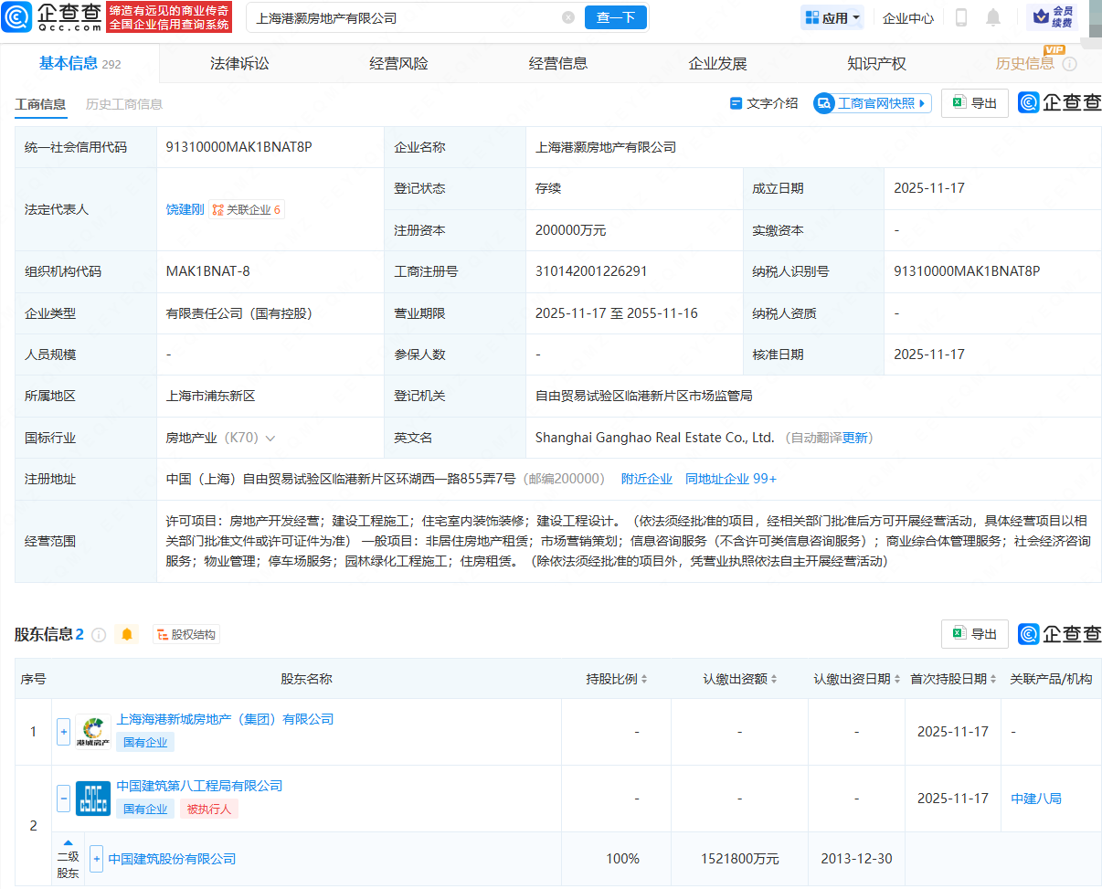1102x889 pixels.
Task: Expand the 上海海港新城房地产 shareholder row
Action: (x=62, y=731)
